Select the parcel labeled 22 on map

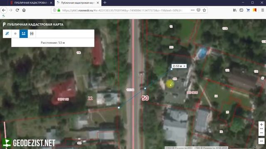coord(90,99)
